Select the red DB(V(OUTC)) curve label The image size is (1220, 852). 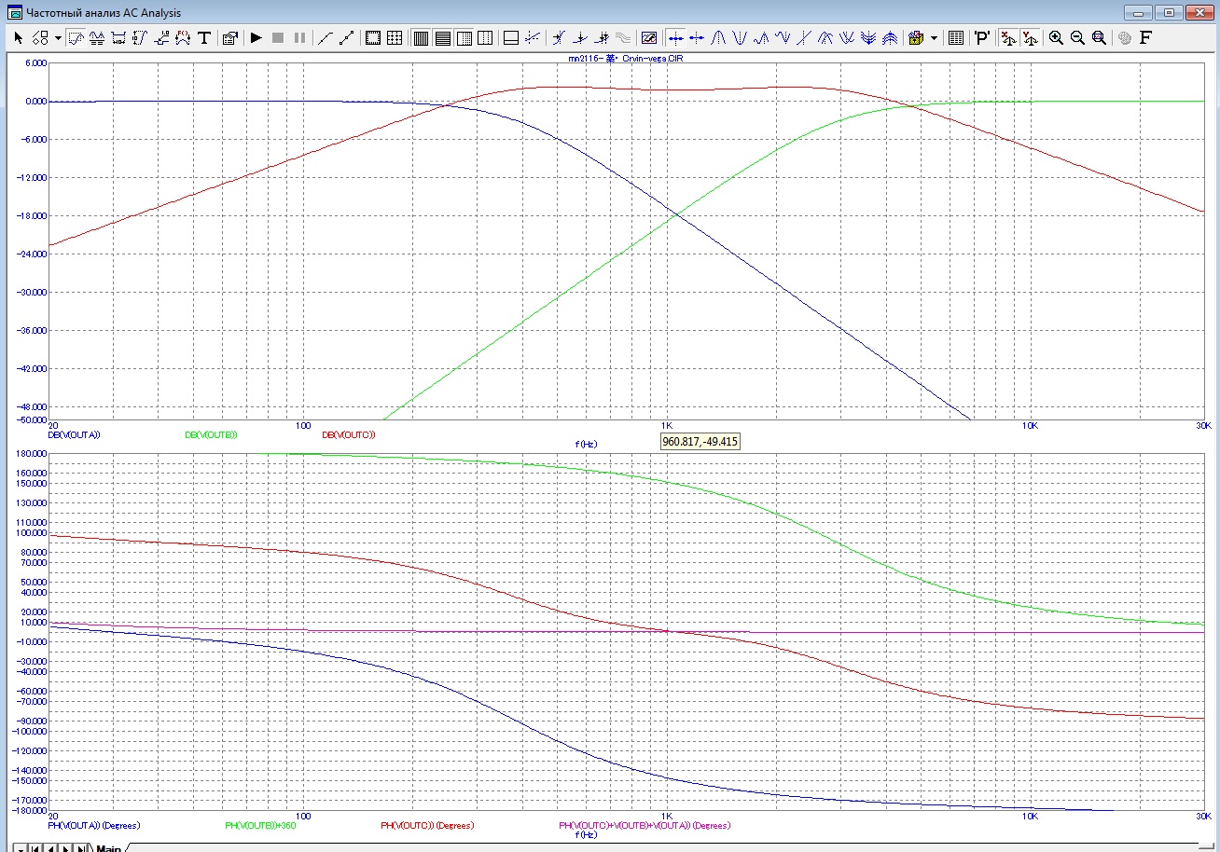tap(349, 434)
